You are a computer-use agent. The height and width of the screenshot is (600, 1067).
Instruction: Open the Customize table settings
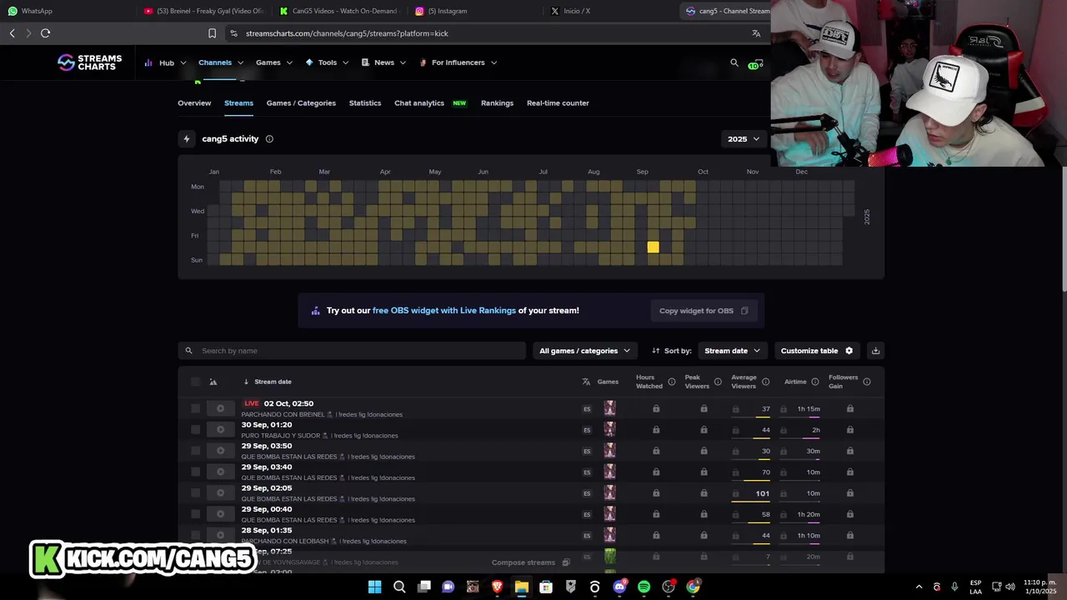[817, 351]
